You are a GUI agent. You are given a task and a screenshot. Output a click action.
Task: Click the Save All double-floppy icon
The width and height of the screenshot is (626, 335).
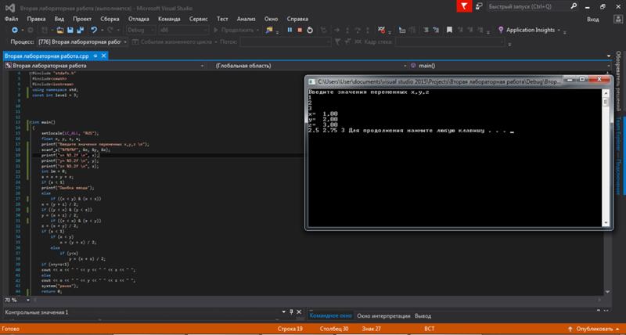click(81, 30)
